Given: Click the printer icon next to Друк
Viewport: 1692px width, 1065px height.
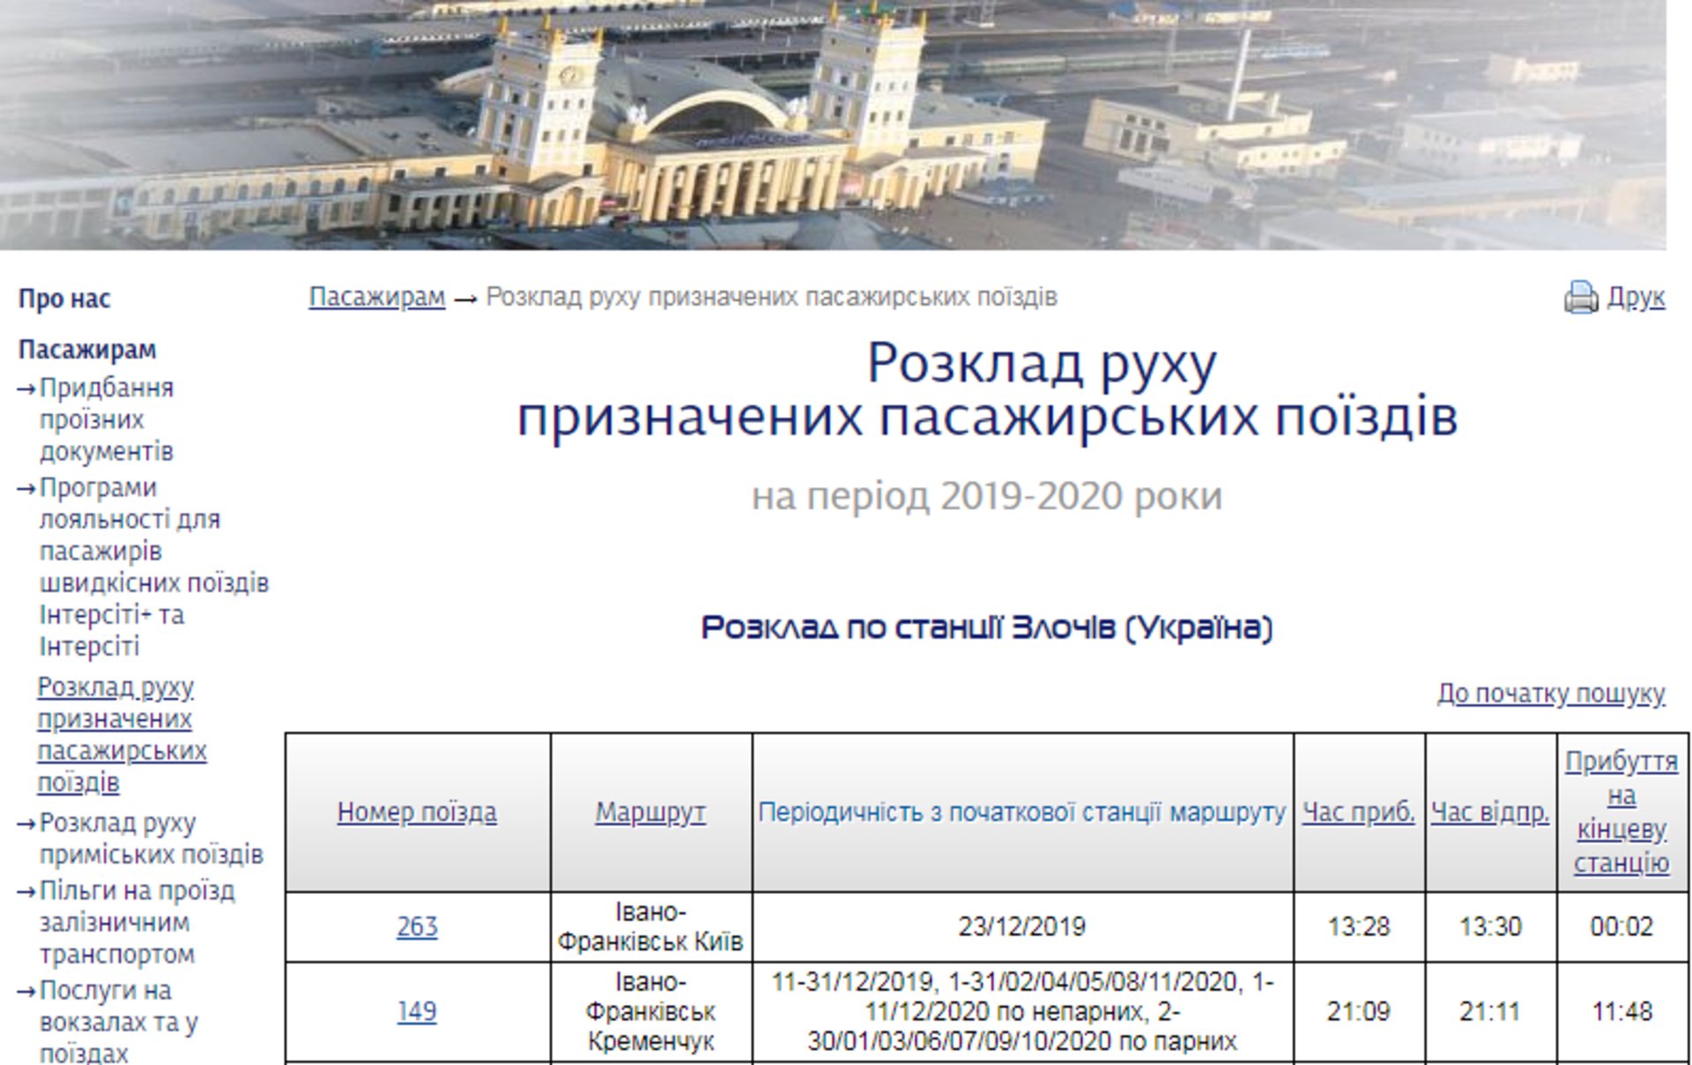Looking at the screenshot, I should click(1581, 298).
